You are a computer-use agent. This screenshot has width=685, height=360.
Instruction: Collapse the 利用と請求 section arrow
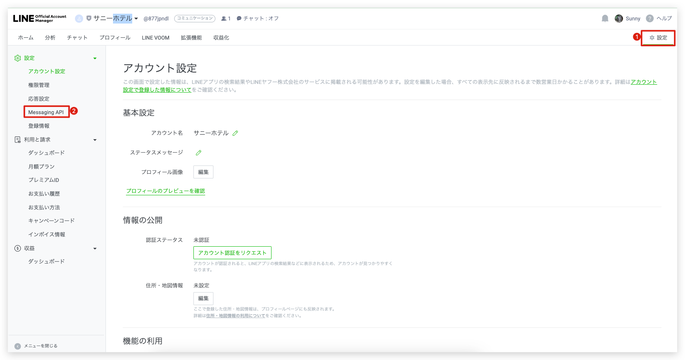(95, 140)
